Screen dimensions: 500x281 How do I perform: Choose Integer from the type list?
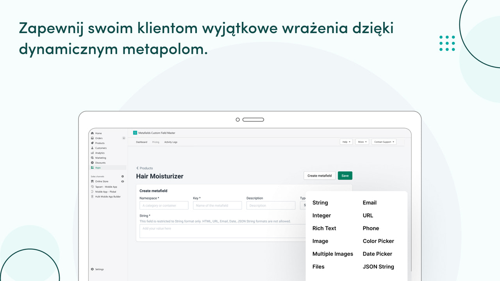321,215
